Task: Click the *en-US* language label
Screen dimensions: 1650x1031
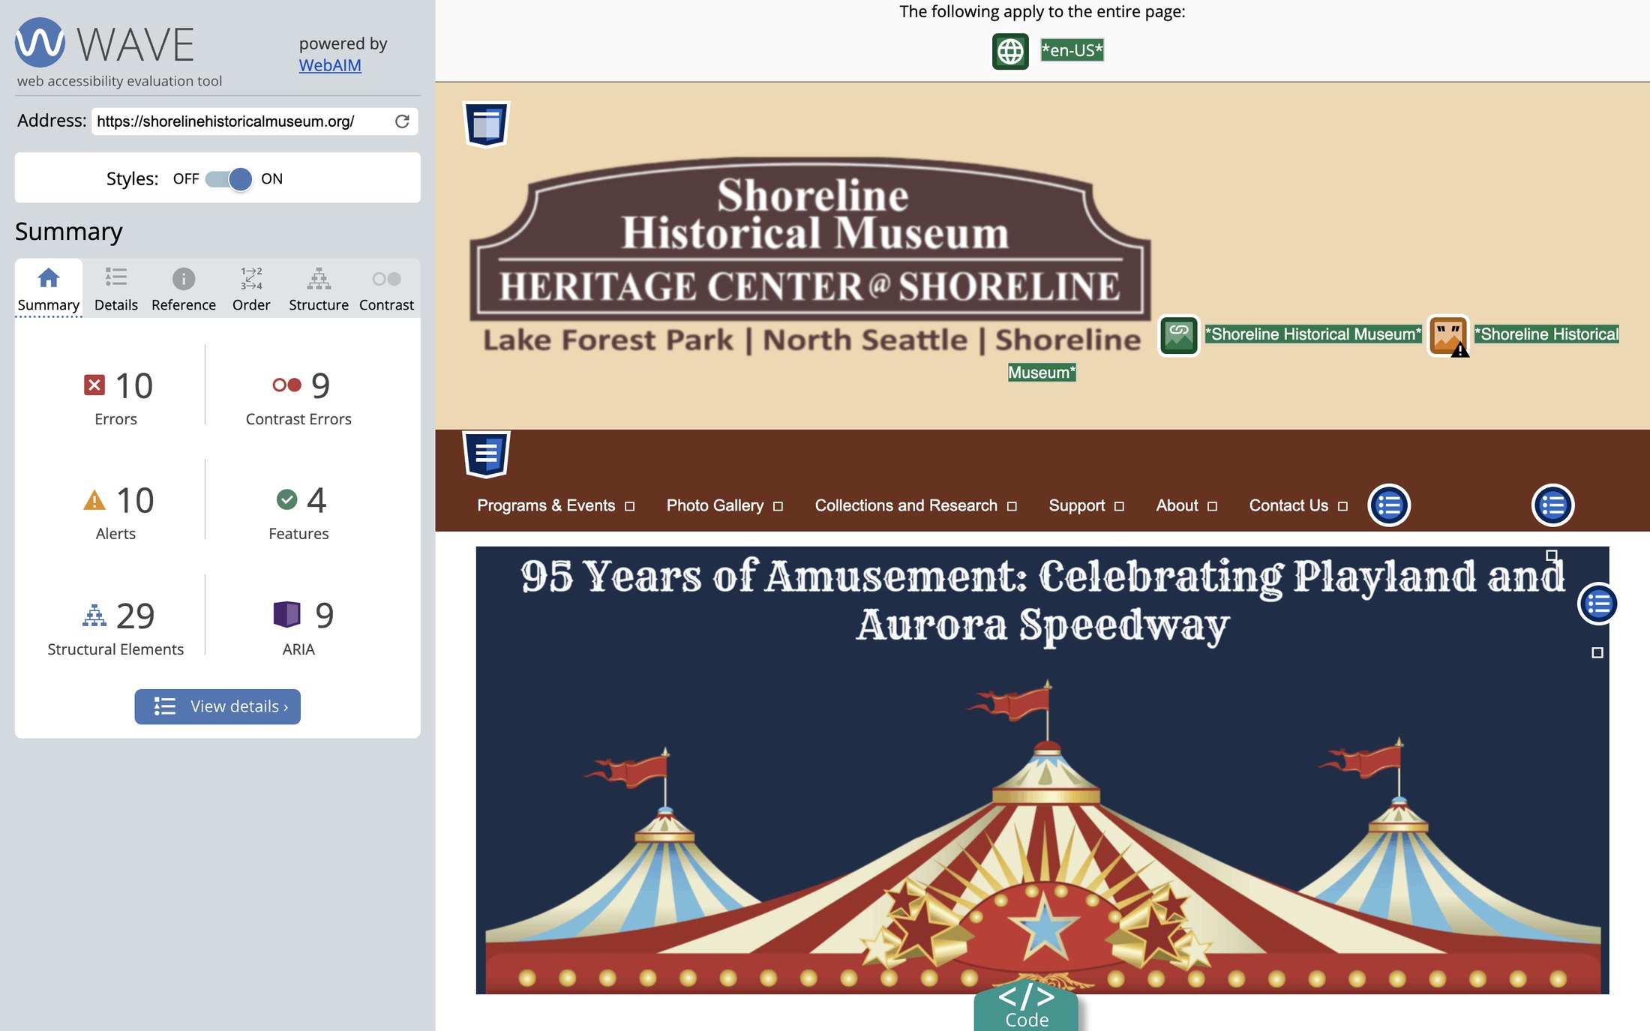Action: pyautogui.click(x=1072, y=50)
